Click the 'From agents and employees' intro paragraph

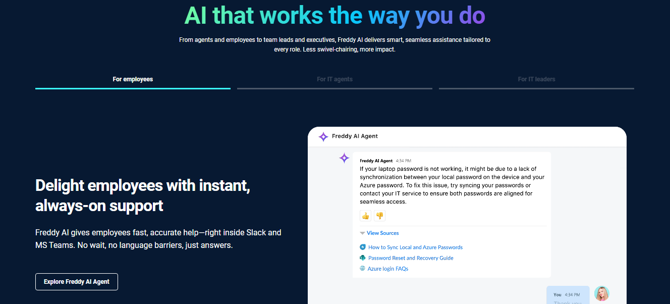tap(334, 44)
